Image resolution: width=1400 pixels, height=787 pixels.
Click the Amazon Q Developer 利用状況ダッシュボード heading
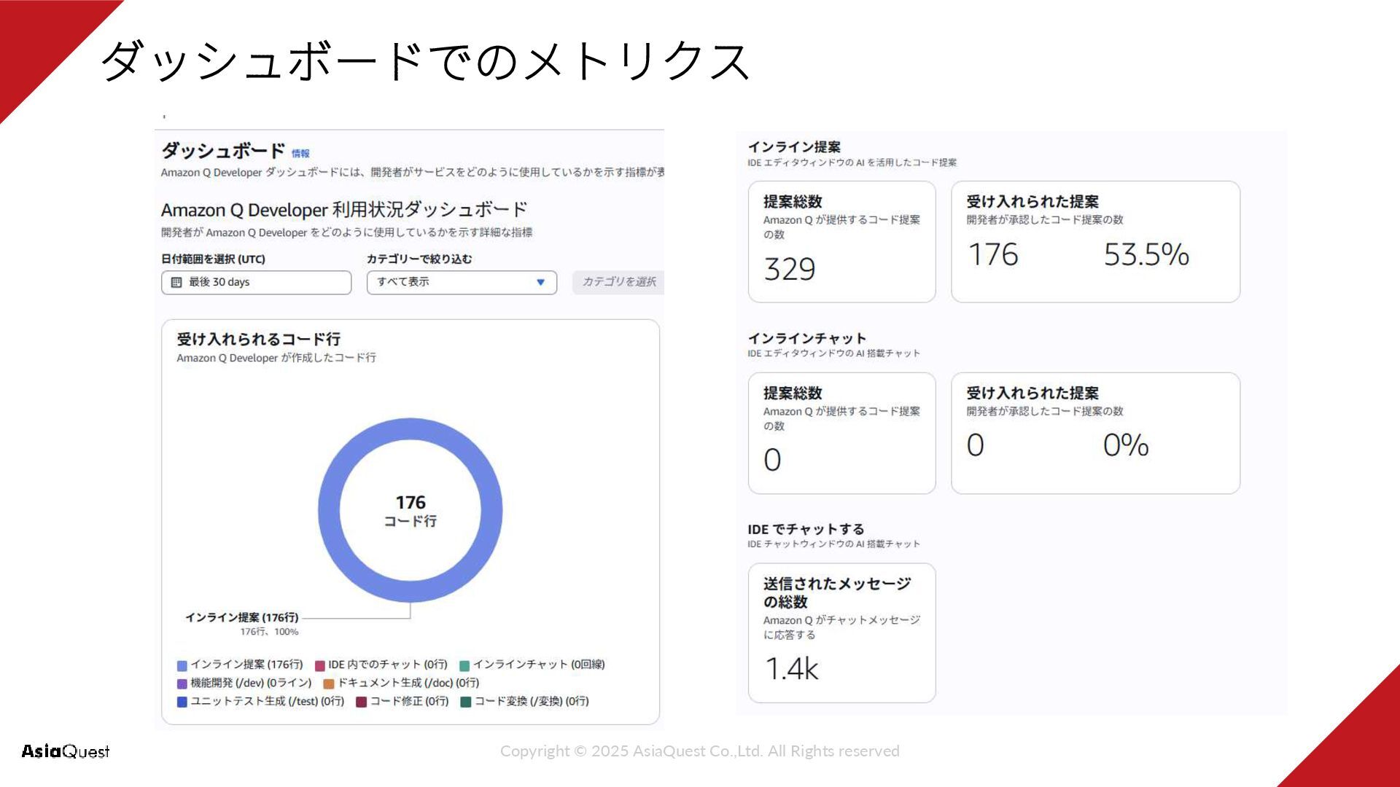344,210
